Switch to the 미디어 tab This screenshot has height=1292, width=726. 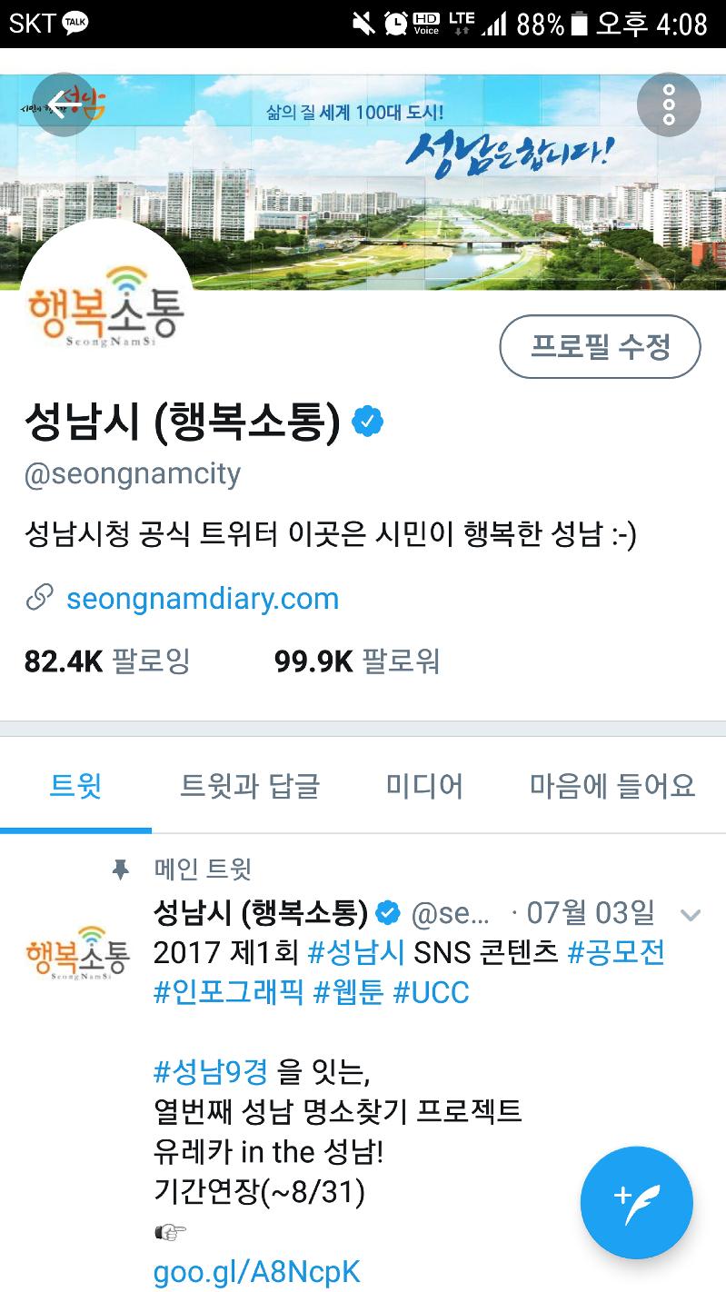(x=424, y=786)
